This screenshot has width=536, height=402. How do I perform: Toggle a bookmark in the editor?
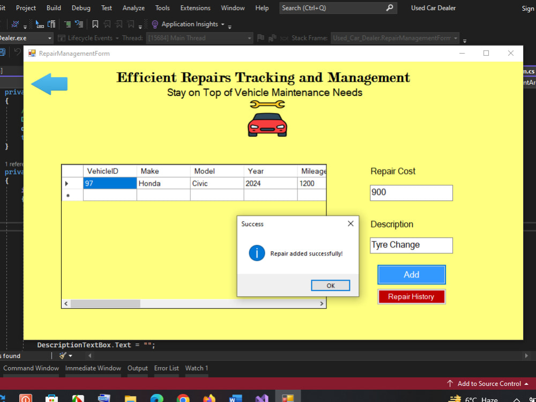[x=95, y=24]
